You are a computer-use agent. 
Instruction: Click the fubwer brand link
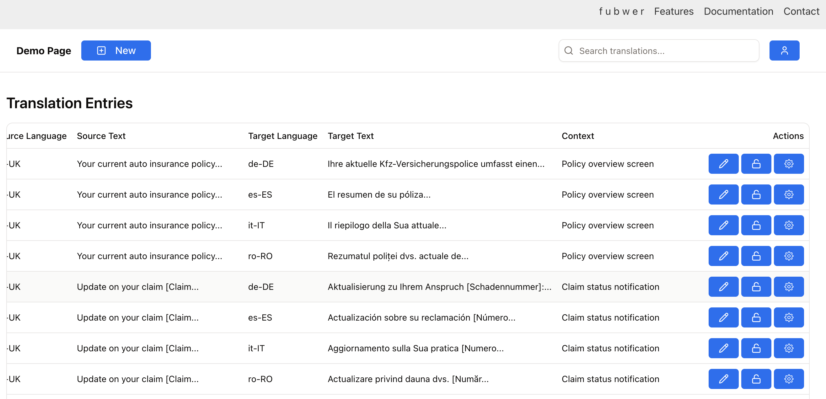coord(621,12)
